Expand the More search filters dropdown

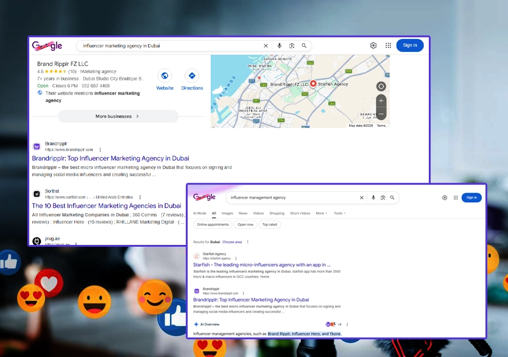pos(321,213)
